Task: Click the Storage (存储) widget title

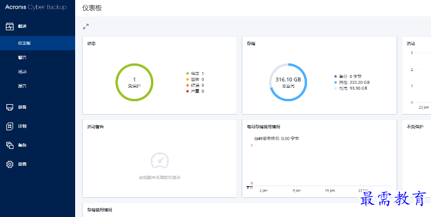Action: point(251,44)
